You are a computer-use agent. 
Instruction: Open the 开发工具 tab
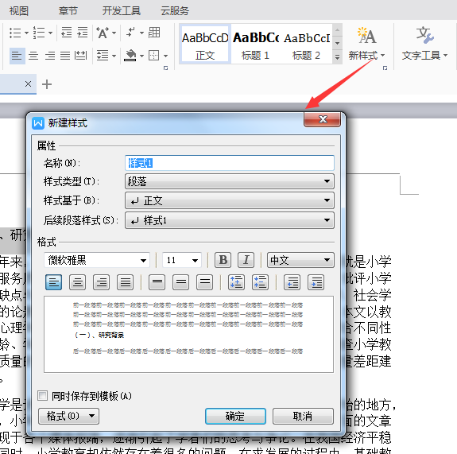pyautogui.click(x=122, y=11)
